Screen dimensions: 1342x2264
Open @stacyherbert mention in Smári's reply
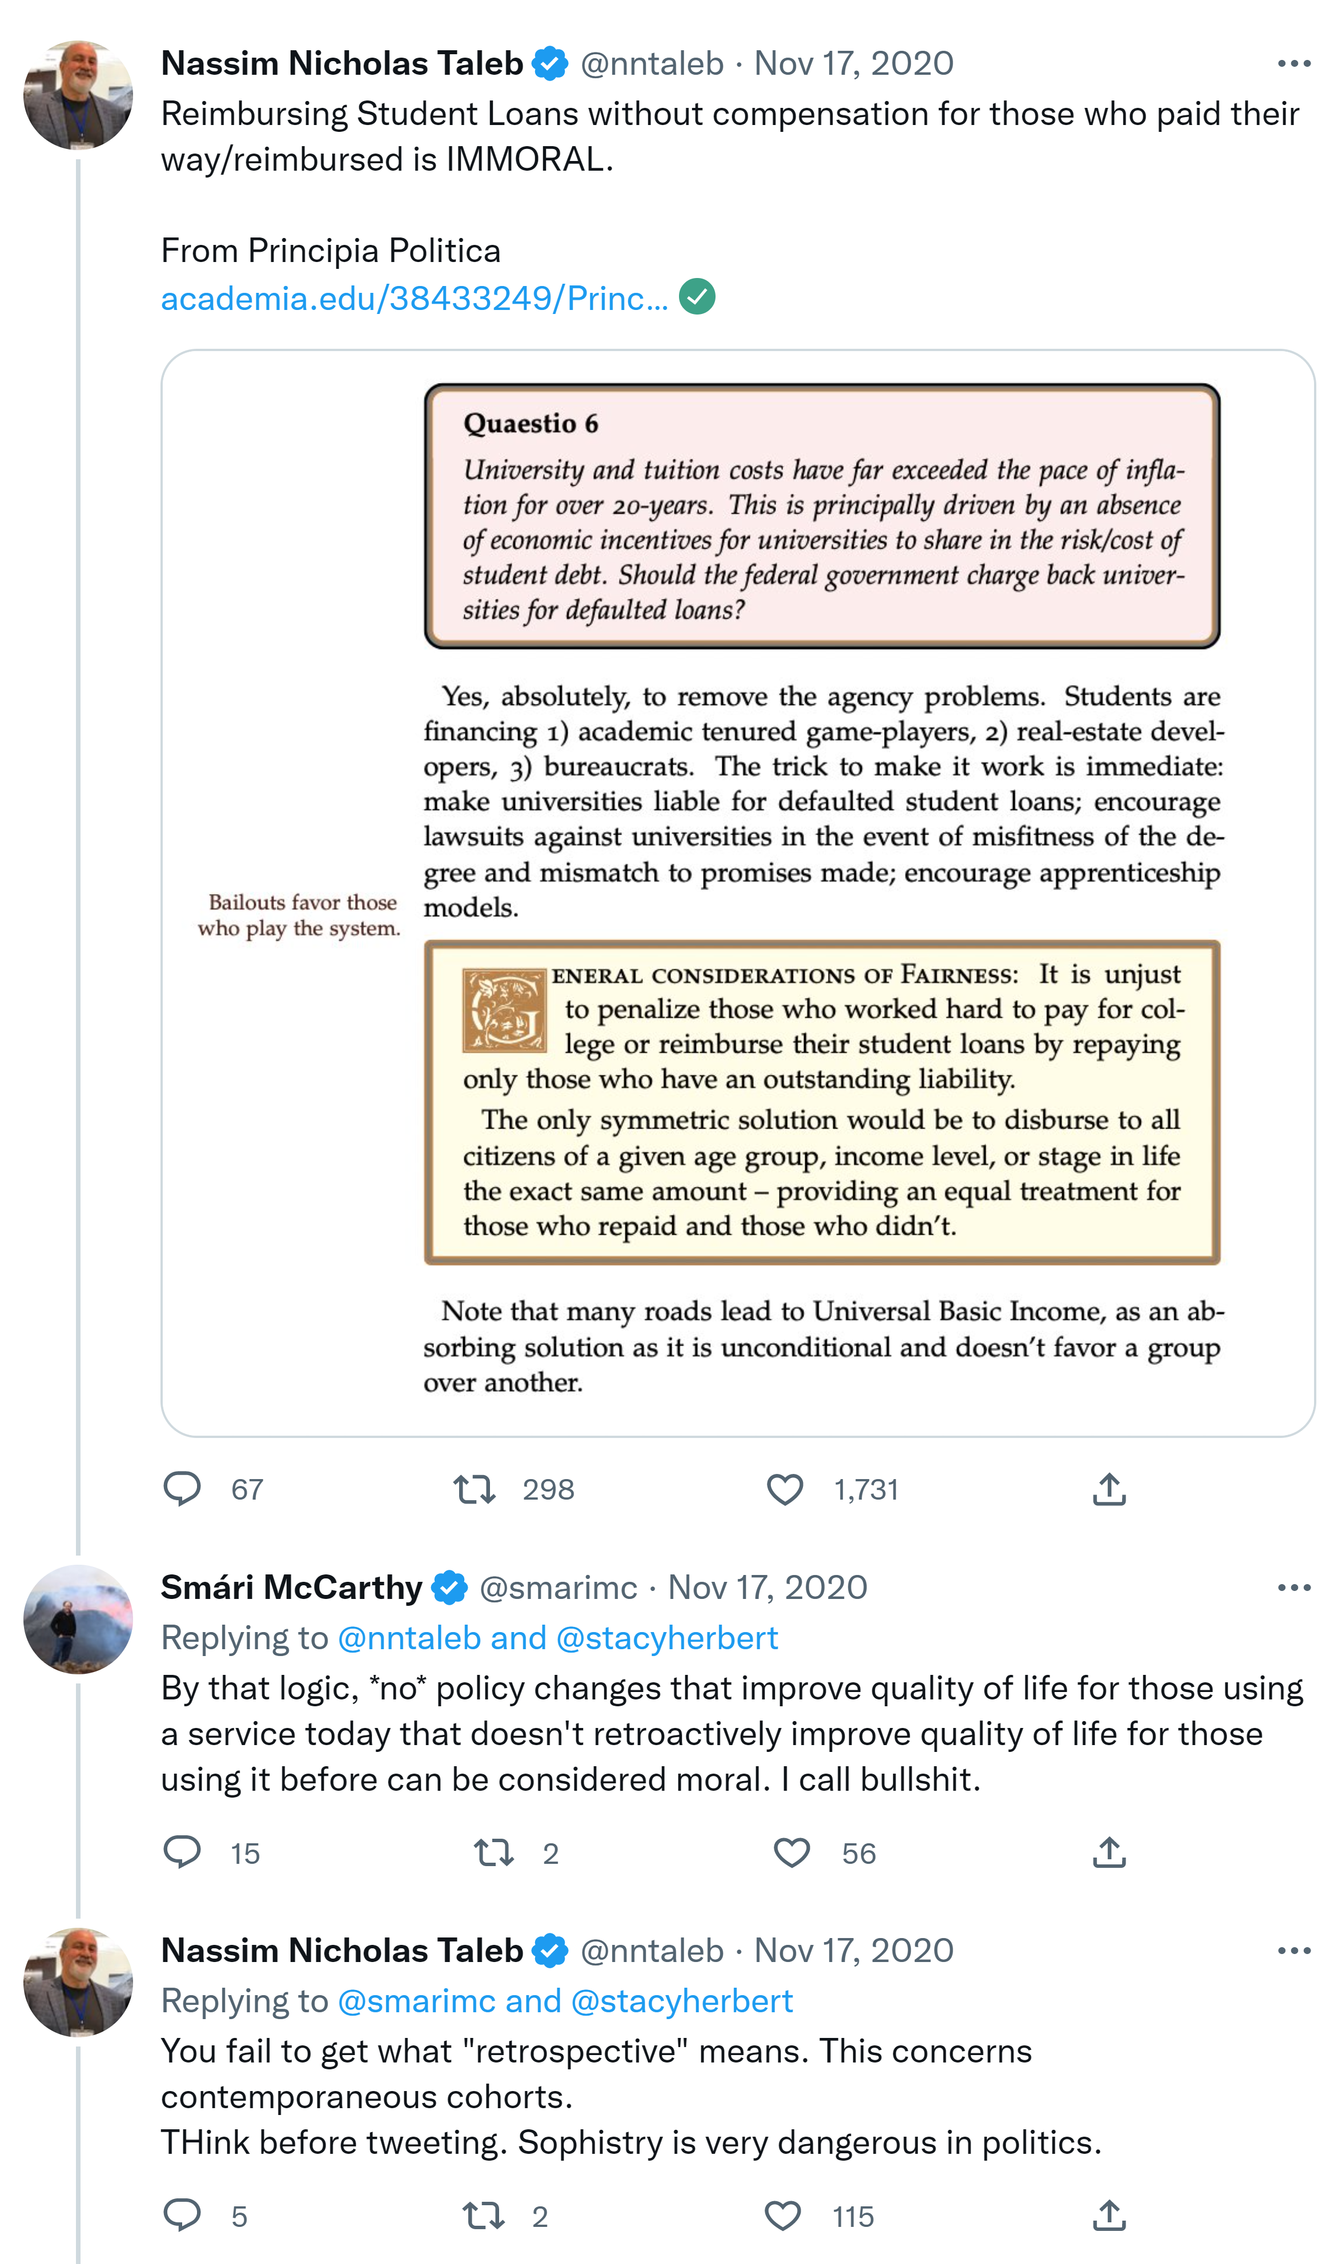(x=666, y=1638)
